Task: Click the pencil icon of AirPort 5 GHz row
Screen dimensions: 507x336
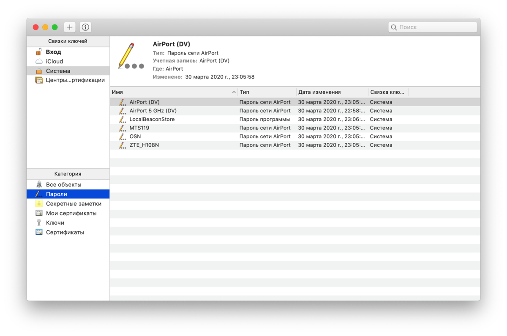Action: [x=123, y=111]
